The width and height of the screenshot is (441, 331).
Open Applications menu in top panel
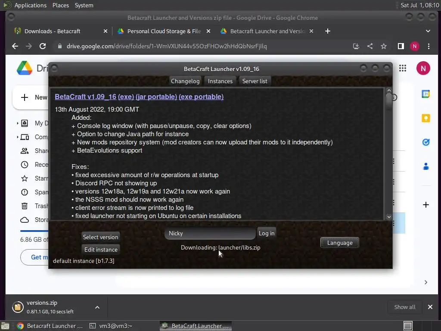tap(31, 5)
